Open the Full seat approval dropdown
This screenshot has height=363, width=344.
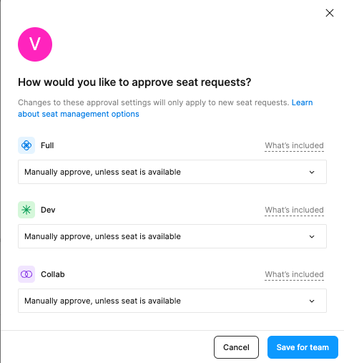coord(172,172)
